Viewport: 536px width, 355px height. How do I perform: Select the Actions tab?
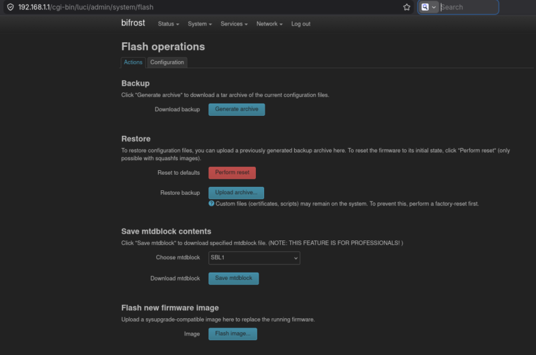[133, 62]
